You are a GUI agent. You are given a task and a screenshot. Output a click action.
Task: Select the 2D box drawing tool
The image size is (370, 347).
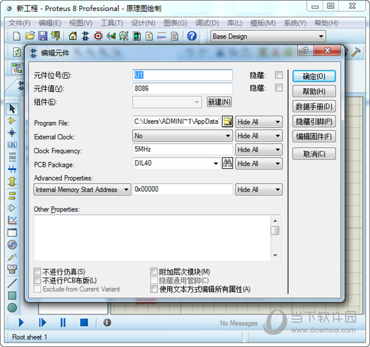(x=12, y=295)
